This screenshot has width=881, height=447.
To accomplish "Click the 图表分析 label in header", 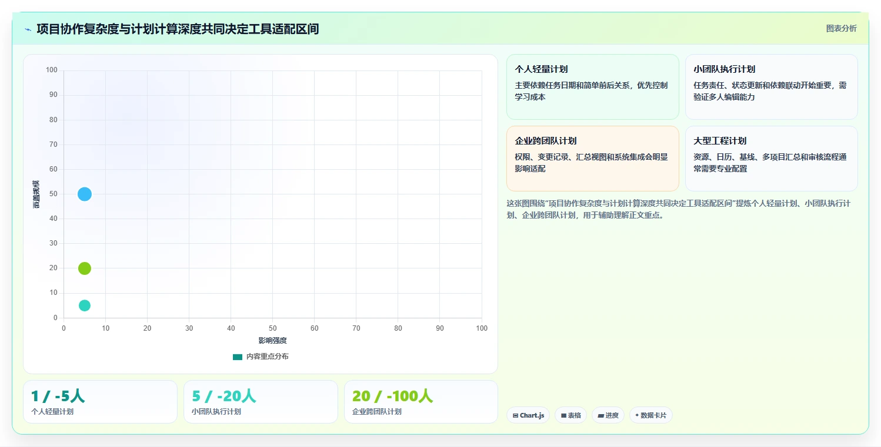I will point(842,28).
